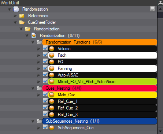The width and height of the screenshot is (163, 134).
Task: Expand the EQ cue
Action: click(38, 62)
